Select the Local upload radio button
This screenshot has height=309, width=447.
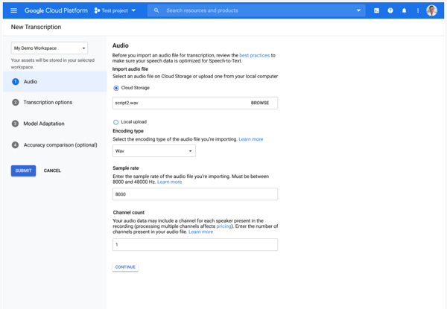pos(115,122)
